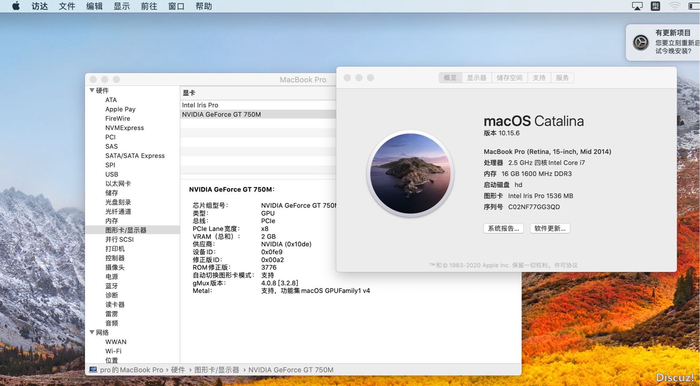The width and height of the screenshot is (700, 386).
Task: Select 诊断 in the sidebar
Action: (111, 295)
